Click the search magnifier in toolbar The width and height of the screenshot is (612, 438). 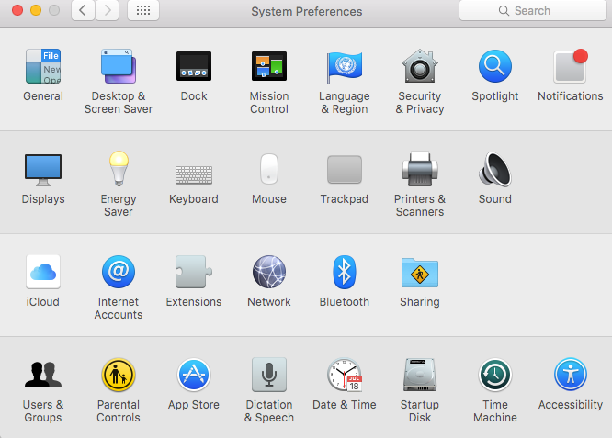504,10
